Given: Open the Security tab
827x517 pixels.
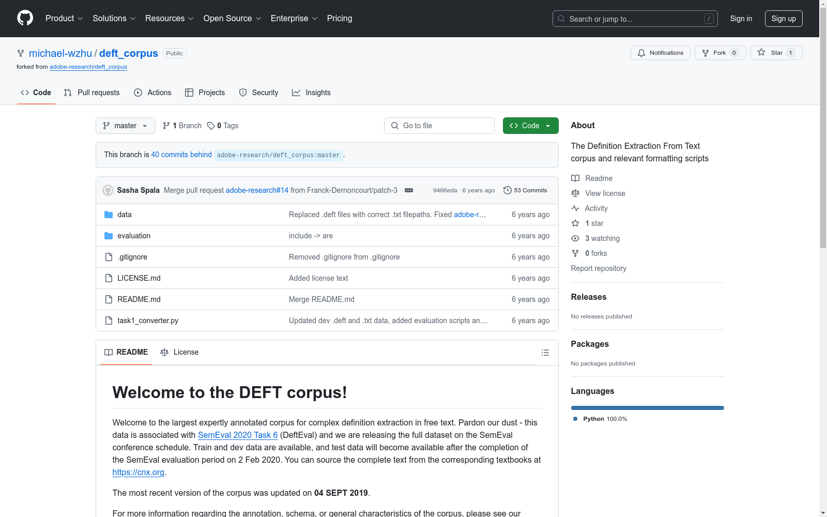Looking at the screenshot, I should 258,93.
